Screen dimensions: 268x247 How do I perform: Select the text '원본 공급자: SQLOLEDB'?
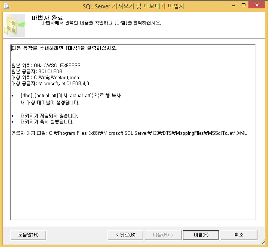pos(37,72)
